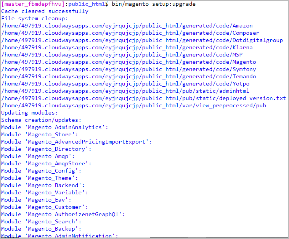Viewport: 289px width, 239px height.
Task: Click Module 'Magento_Store' line
Action: [40, 134]
